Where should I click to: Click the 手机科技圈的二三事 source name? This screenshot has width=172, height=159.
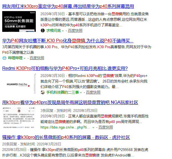coord(62,93)
